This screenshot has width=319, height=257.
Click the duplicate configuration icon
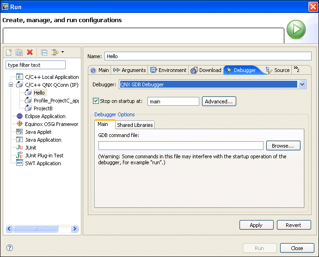click(19, 53)
